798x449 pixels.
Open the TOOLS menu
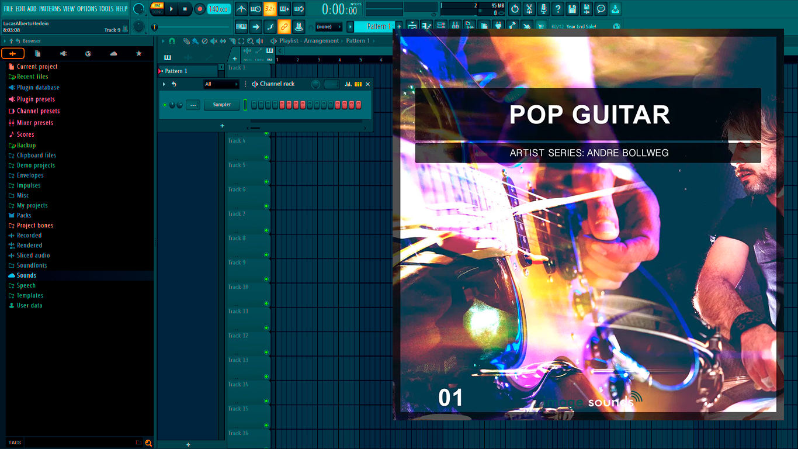tap(106, 9)
